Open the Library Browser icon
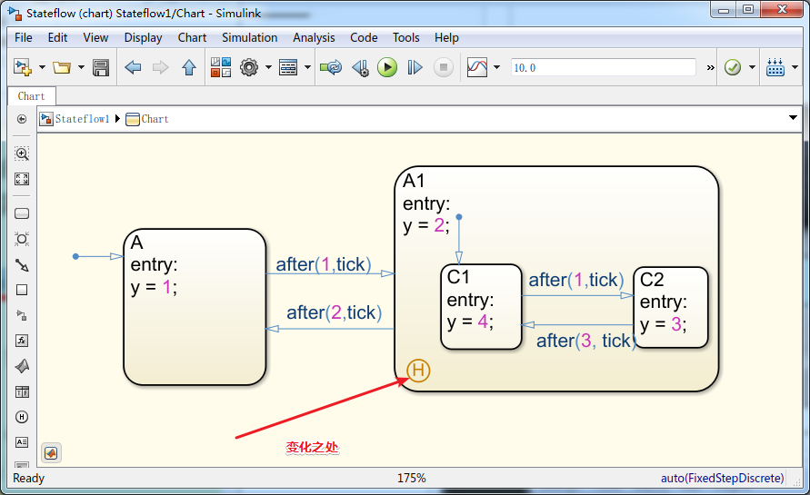Image resolution: width=810 pixels, height=495 pixels. (221, 67)
